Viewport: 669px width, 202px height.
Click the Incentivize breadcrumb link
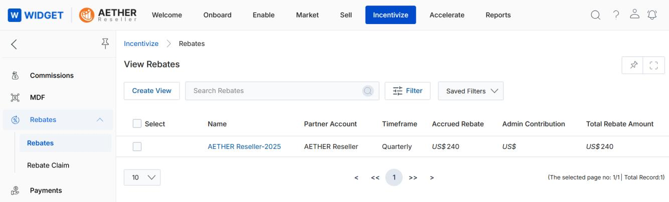click(141, 43)
